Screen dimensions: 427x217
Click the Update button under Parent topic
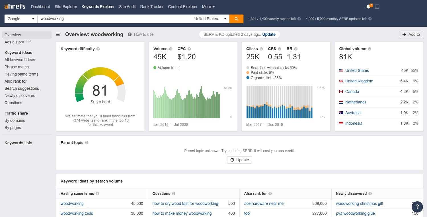(239, 160)
